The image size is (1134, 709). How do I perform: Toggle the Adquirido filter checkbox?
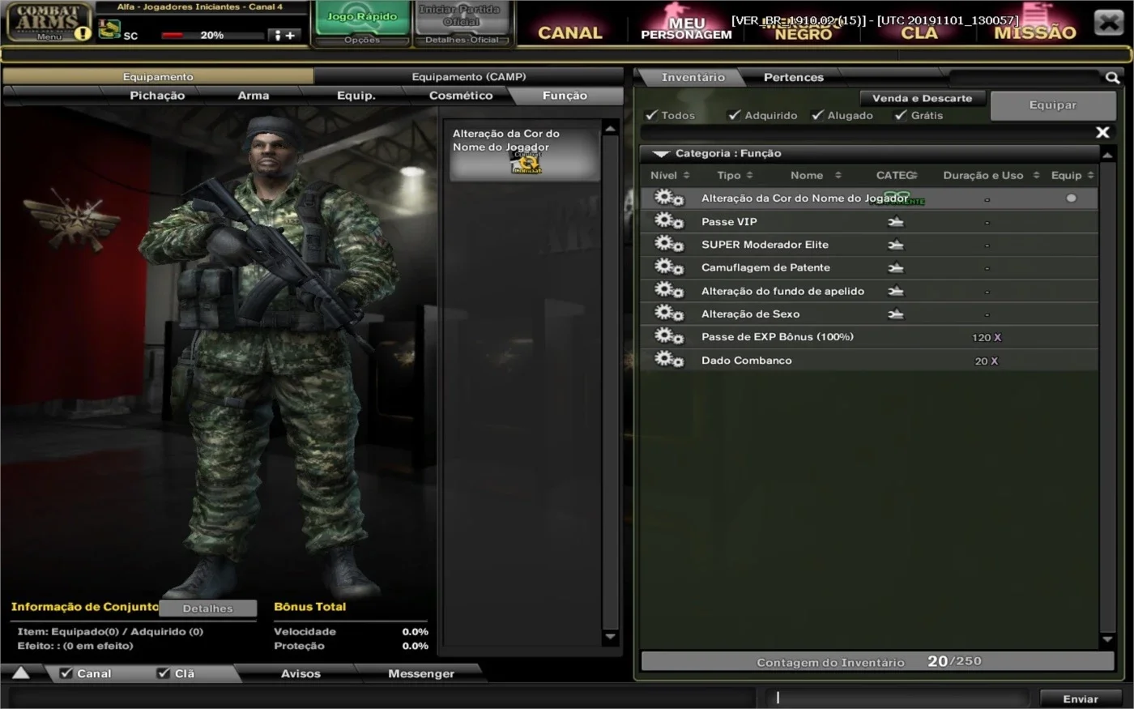(734, 115)
